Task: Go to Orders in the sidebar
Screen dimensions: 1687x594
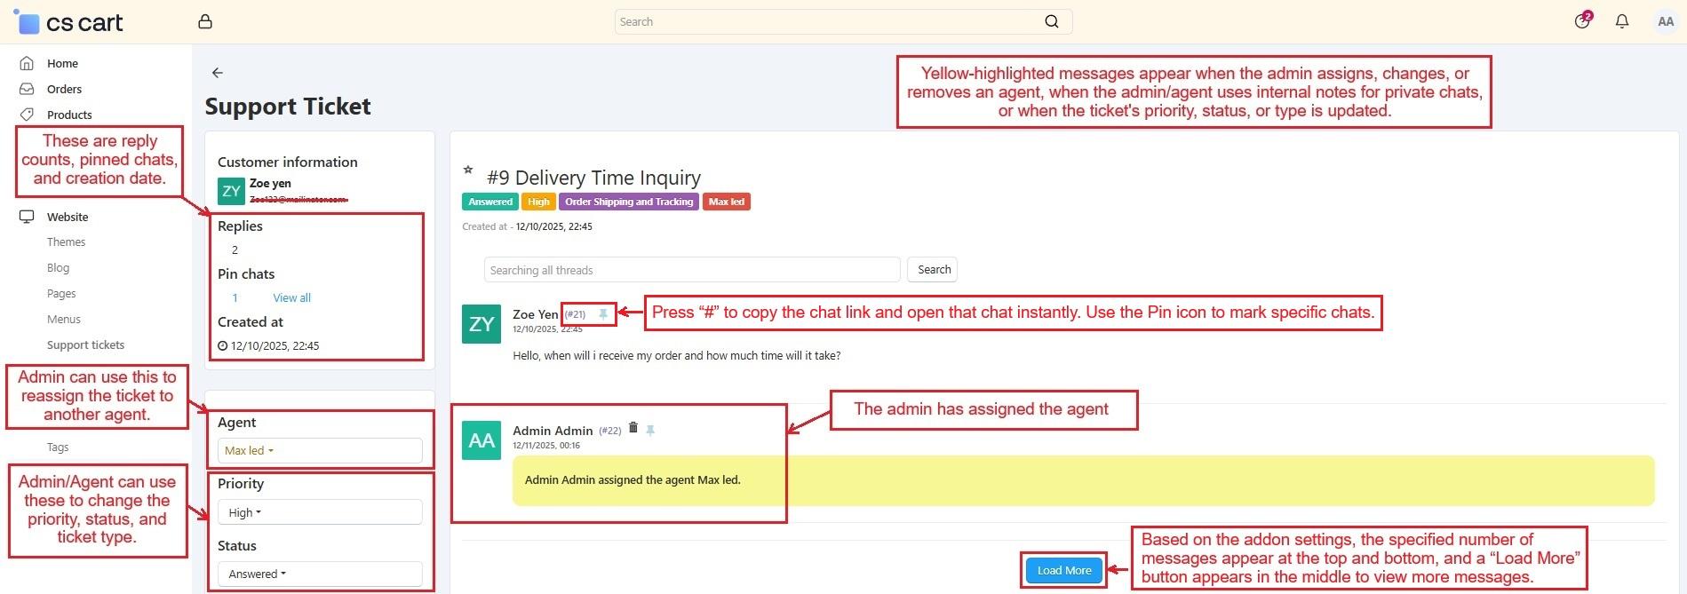Action: (64, 89)
